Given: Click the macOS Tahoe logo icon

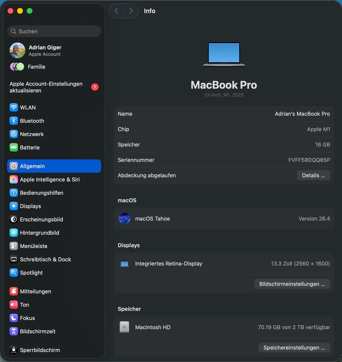Looking at the screenshot, I should 124,219.
